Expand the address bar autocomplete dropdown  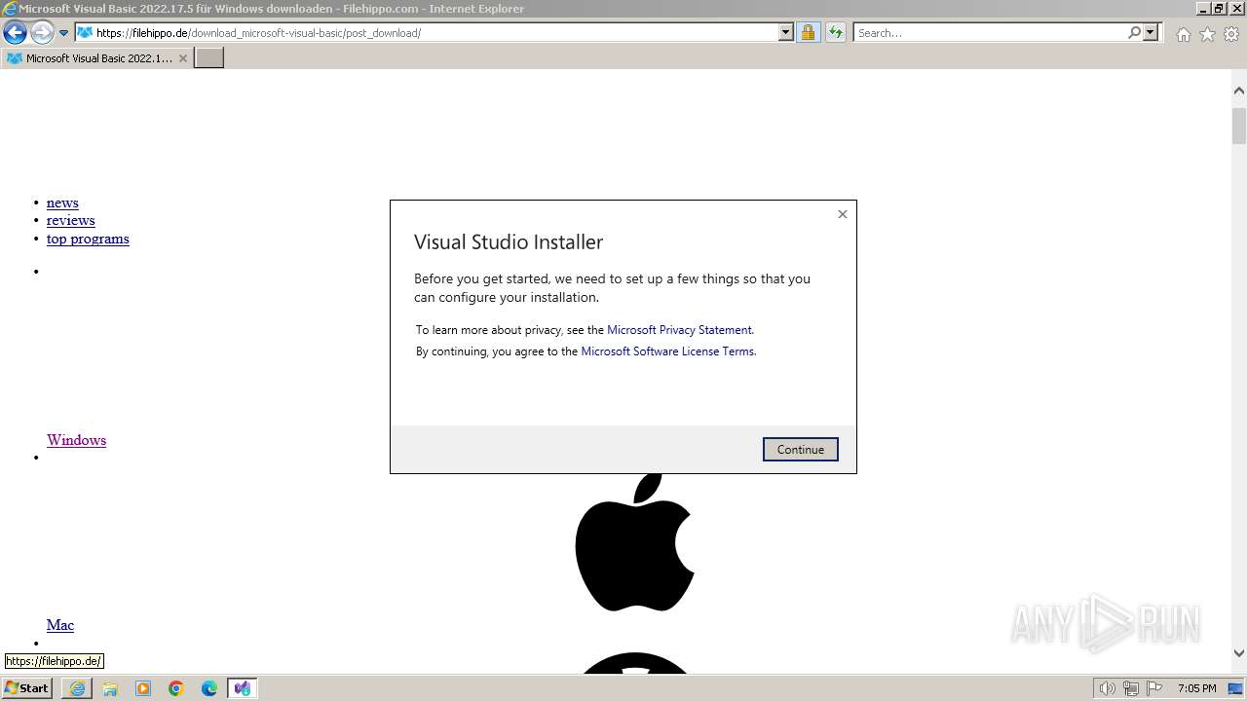click(786, 32)
